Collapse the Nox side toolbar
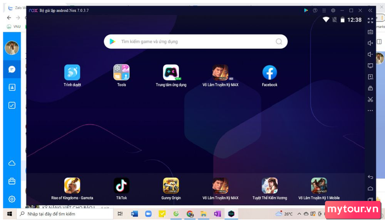This screenshot has width=385, height=224. [370, 10]
